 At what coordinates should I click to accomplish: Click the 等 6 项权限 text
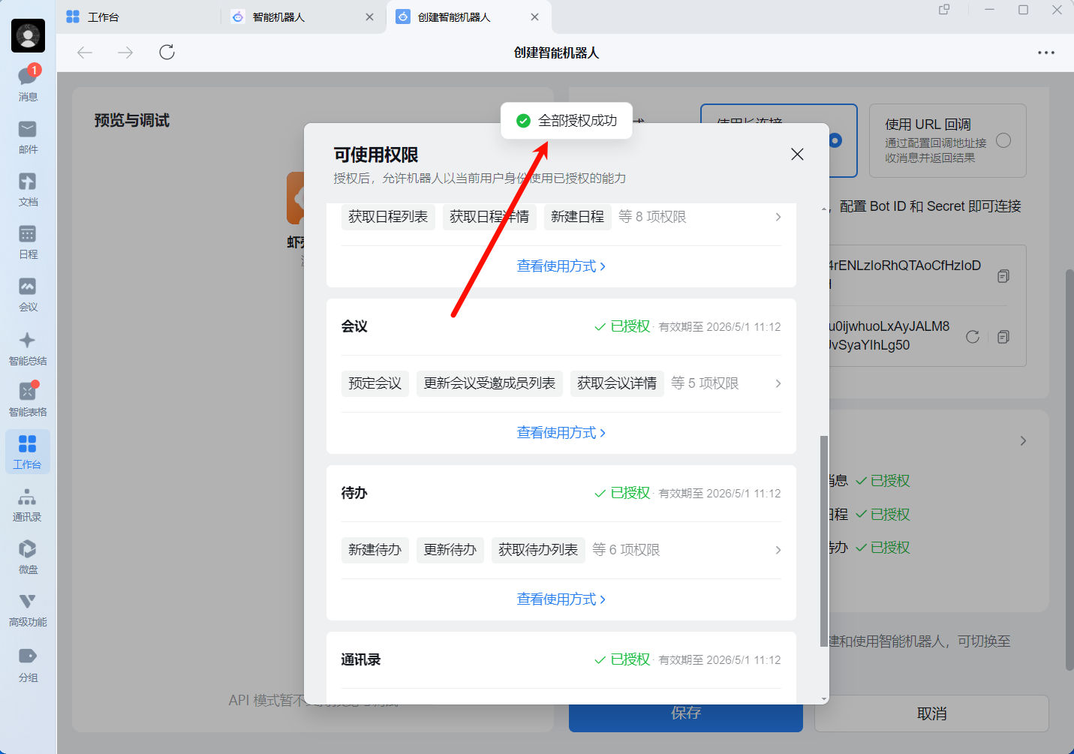click(626, 550)
